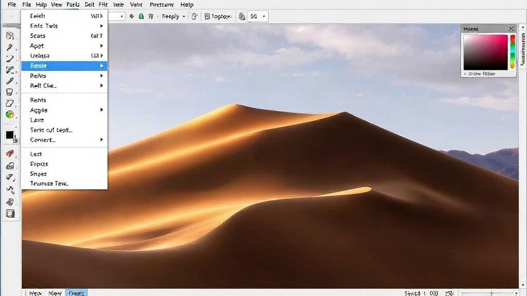Select the paint bucket tool
Viewport: 527px width, 296px height.
(x=10, y=92)
